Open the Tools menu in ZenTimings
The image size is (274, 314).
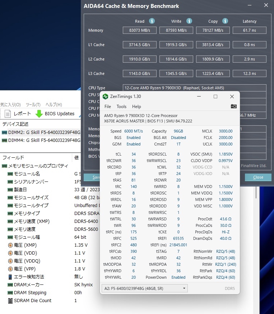[121, 107]
